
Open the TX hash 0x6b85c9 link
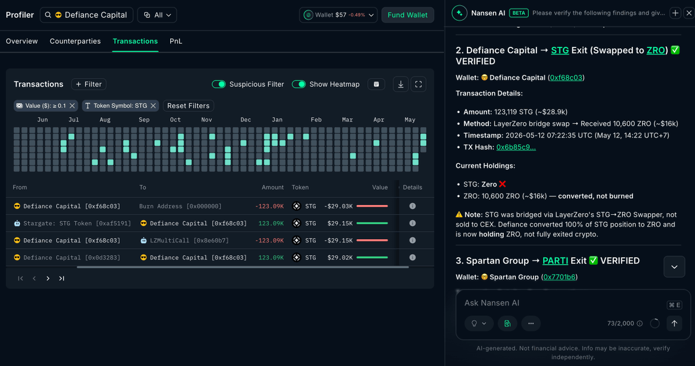point(516,147)
